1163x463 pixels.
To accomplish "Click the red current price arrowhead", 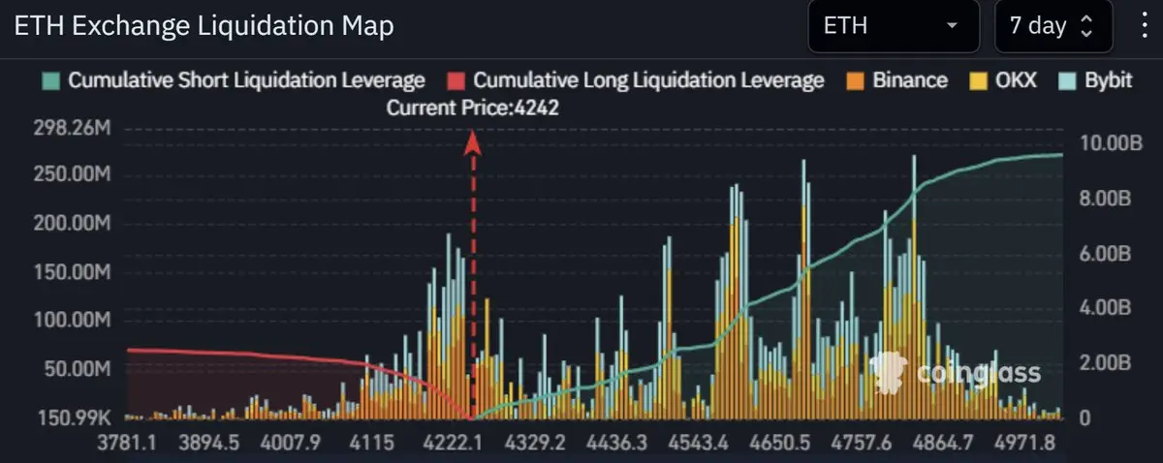I will pos(473,142).
